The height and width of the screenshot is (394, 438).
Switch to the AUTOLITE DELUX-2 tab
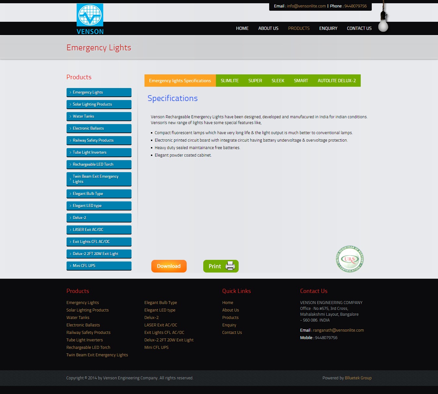point(337,81)
